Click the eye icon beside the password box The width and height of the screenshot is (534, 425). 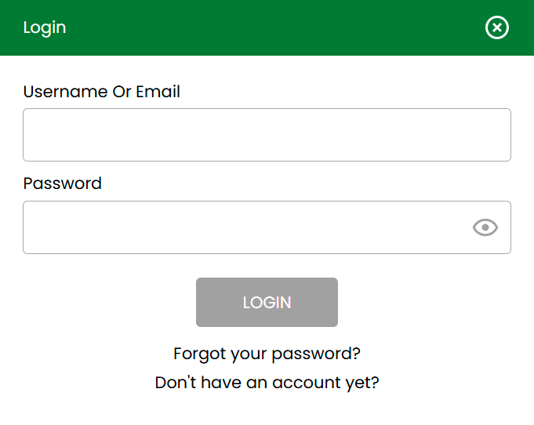pyautogui.click(x=485, y=227)
